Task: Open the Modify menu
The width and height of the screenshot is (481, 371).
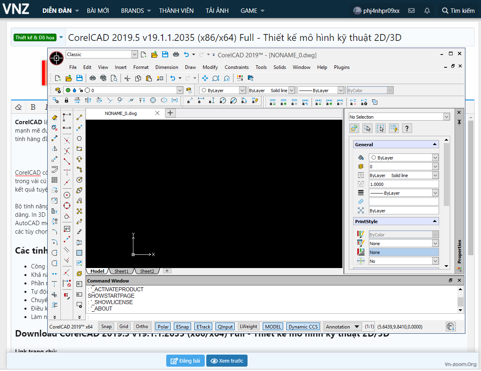Action: [x=210, y=67]
